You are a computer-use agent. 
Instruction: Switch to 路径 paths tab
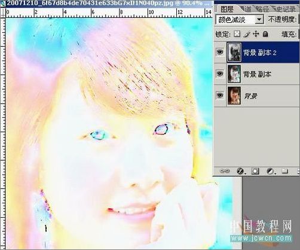point(262,9)
